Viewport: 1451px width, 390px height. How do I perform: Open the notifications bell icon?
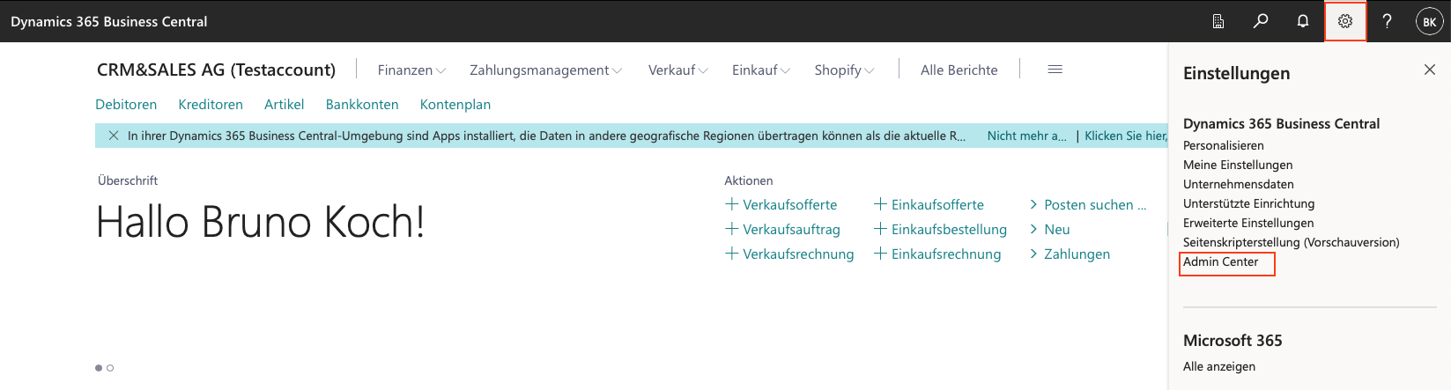[1303, 21]
